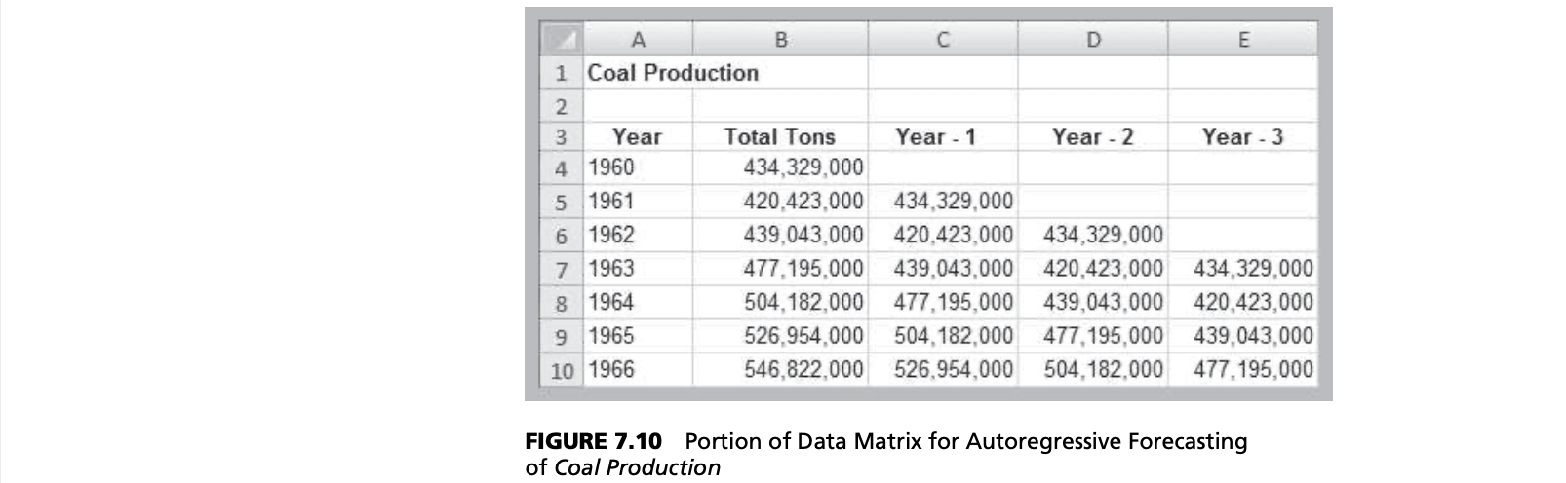The image size is (1566, 483).
Task: Select the cell containing year 1965
Action: point(638,336)
